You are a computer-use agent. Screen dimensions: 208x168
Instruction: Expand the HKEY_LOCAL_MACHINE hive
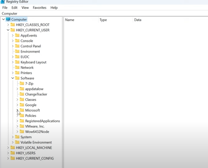(x=9, y=148)
